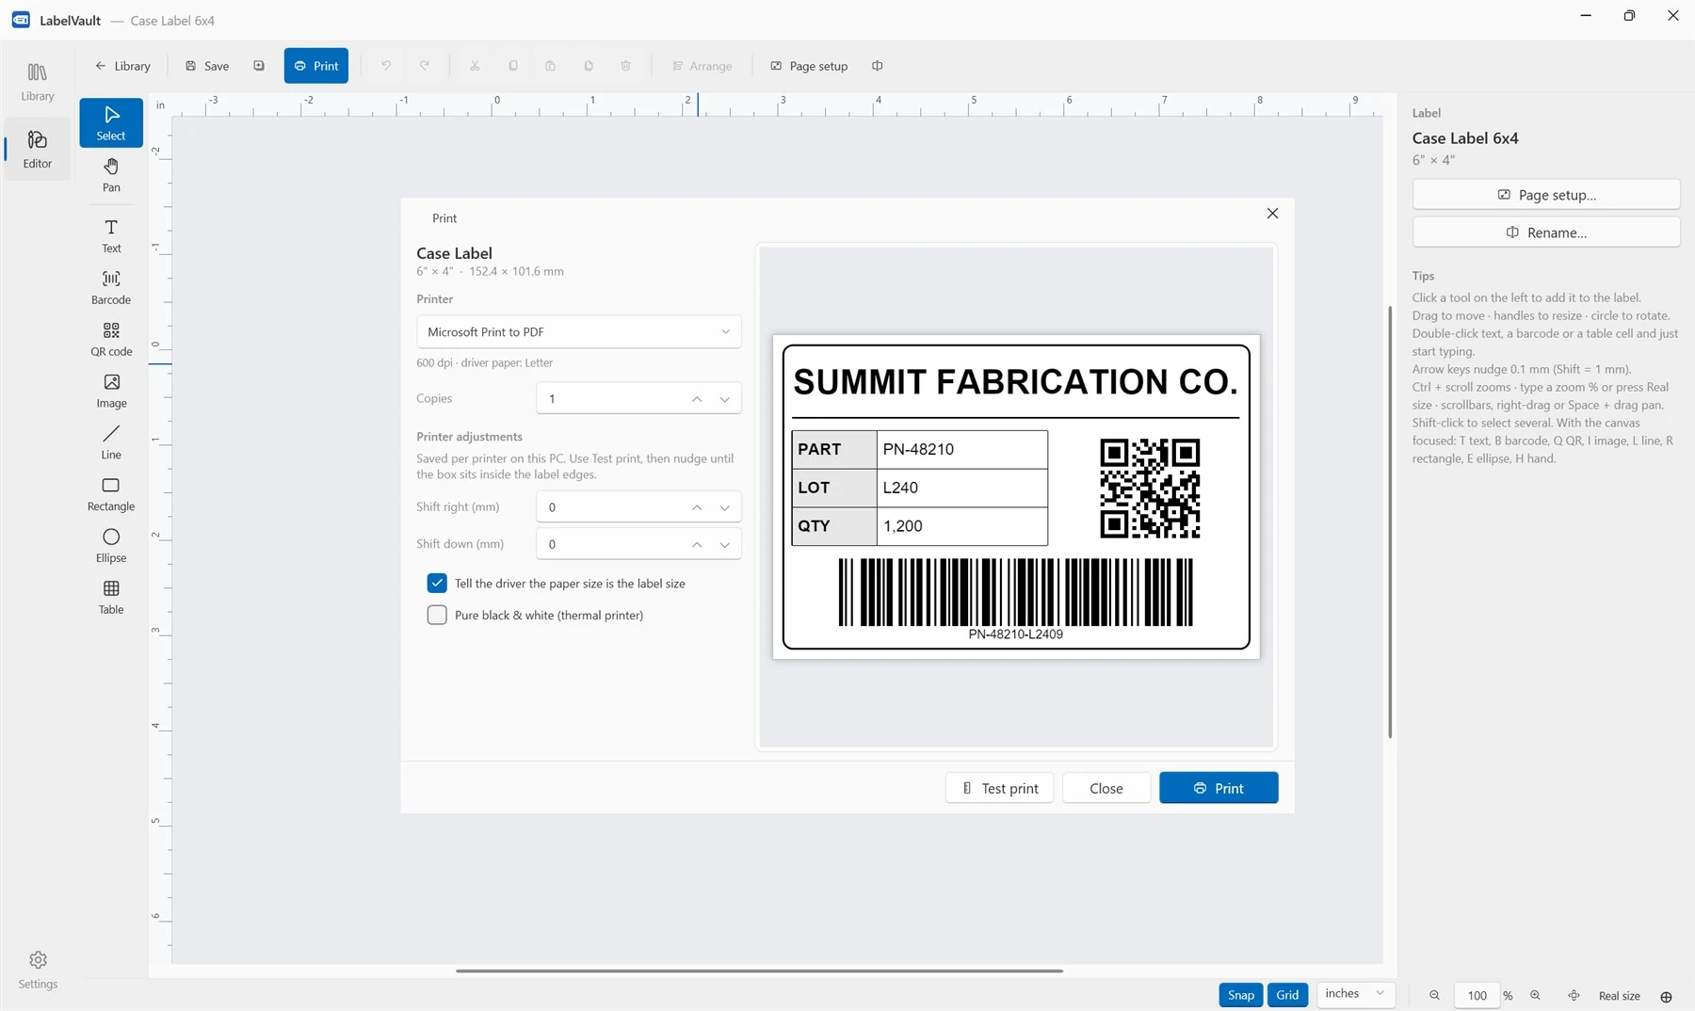Click the save-as-copy icon beside Save
This screenshot has width=1695, height=1011.
click(x=259, y=66)
